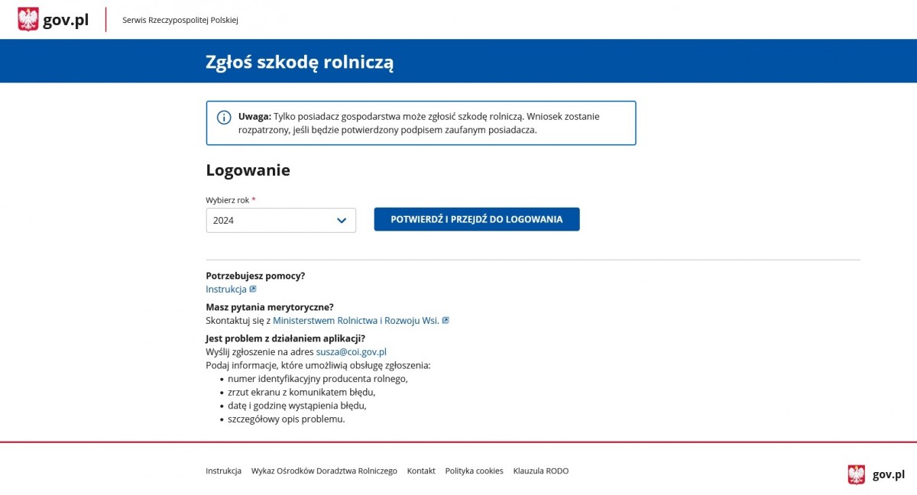Open Klauzula RODO footer link
This screenshot has height=495, width=917.
pyautogui.click(x=541, y=471)
